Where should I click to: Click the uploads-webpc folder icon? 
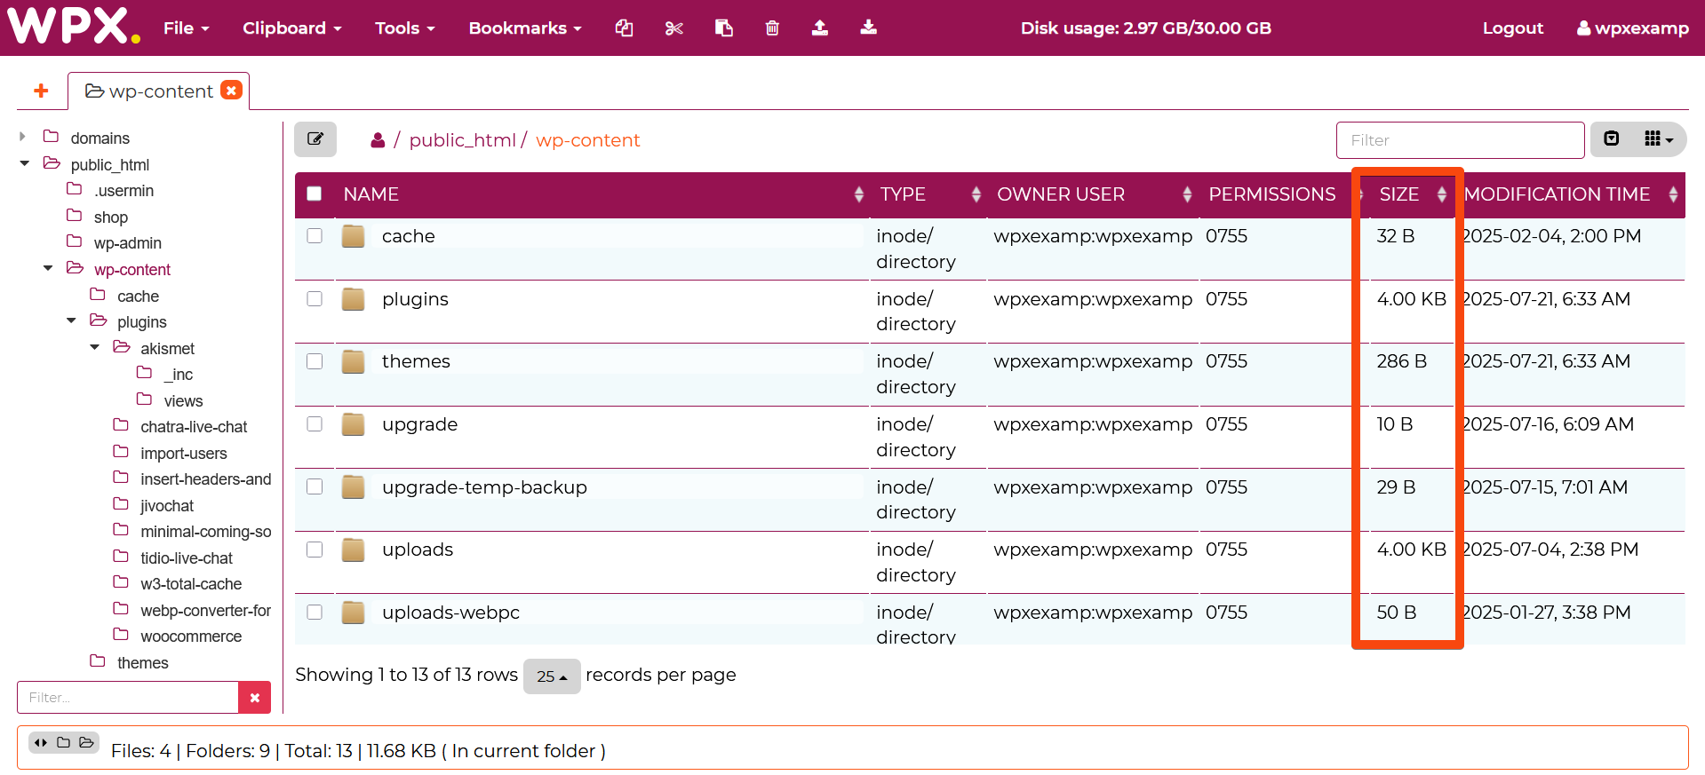coord(354,613)
